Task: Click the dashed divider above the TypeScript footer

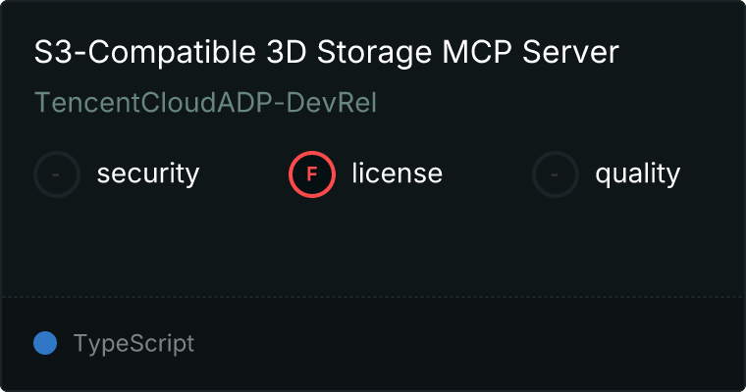Action: coord(373,296)
